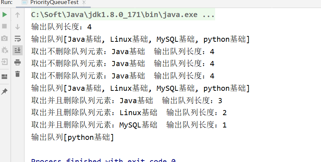Viewport: 321px width, 162px height.
Task: Click the second '输出队列[Java基础, Linux基础...' line
Action: pos(141,88)
